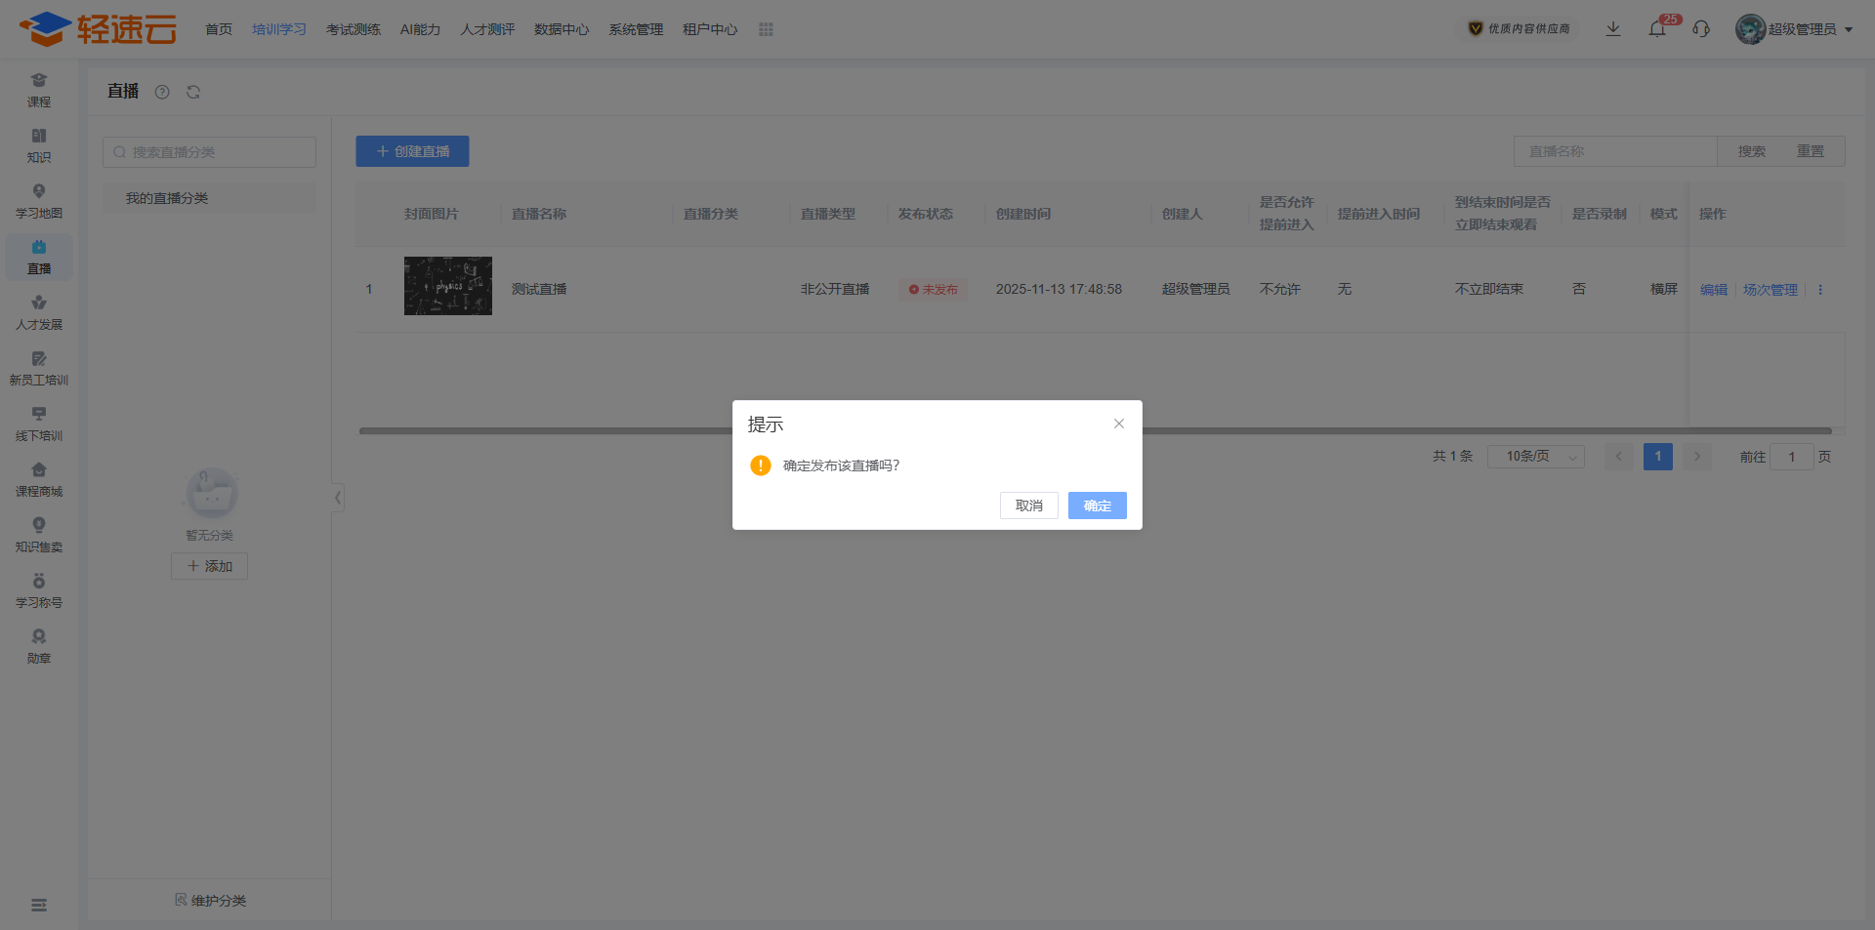Cancel the publish prompt with 取消

pos(1028,505)
